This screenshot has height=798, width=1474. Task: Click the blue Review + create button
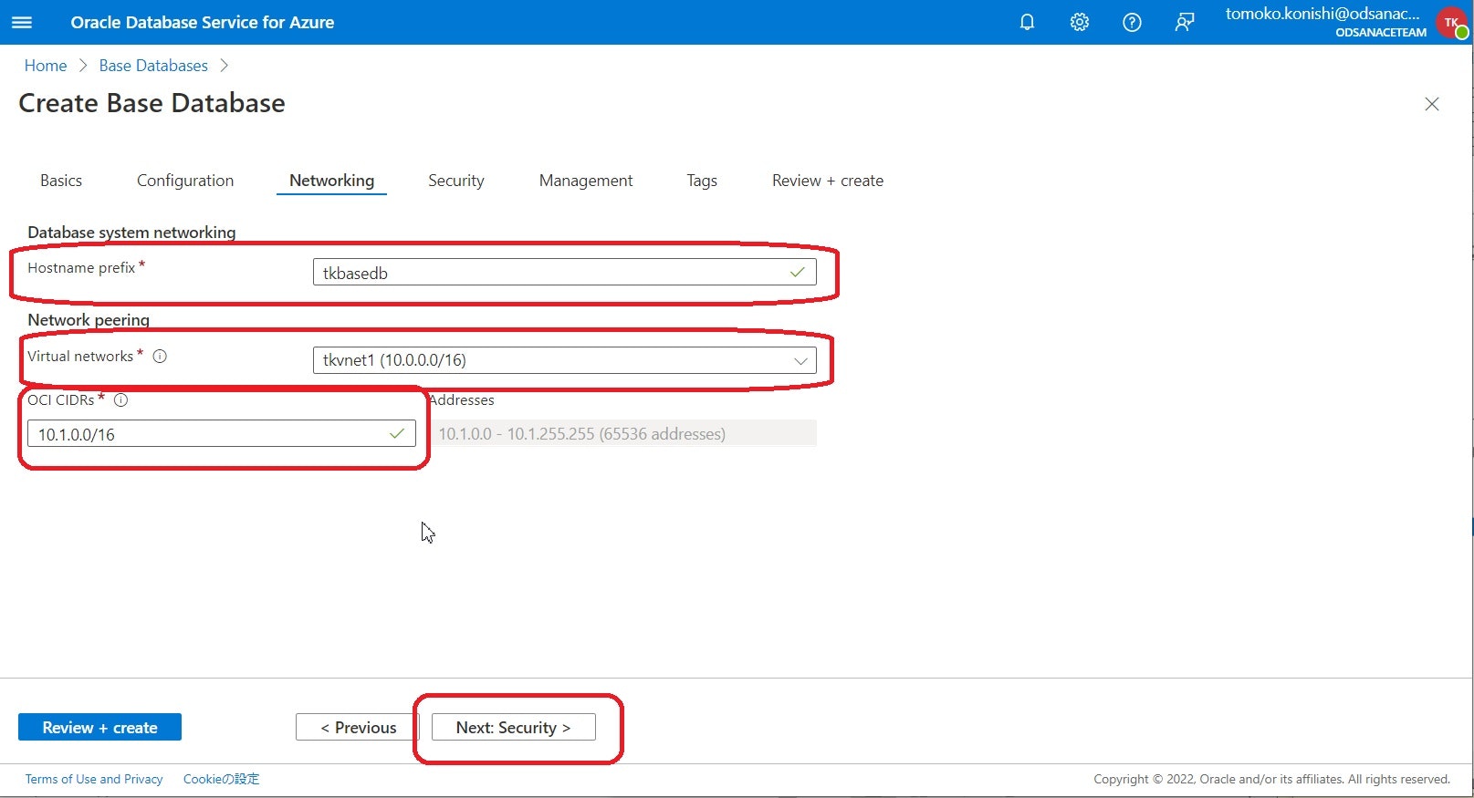99,727
